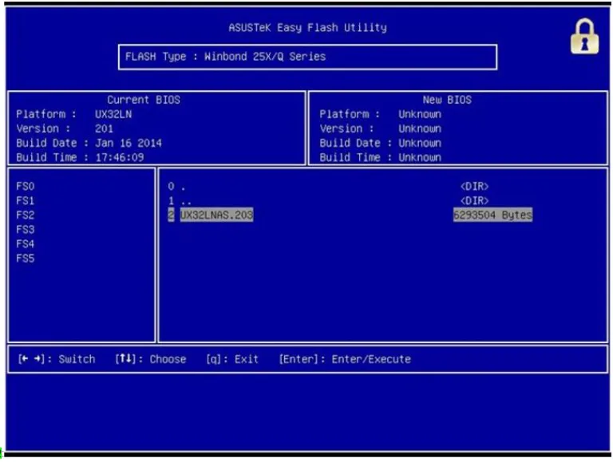Viewport: 613px width, 462px height.
Task: Click the Switch arrow keys hint
Action: (57, 359)
